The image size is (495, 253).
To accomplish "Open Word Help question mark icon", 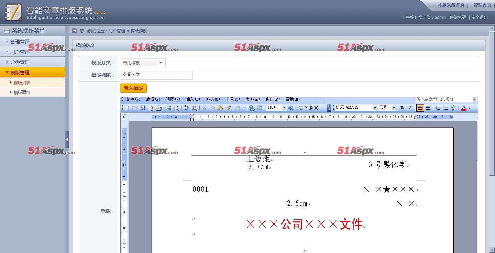I will coord(291,108).
